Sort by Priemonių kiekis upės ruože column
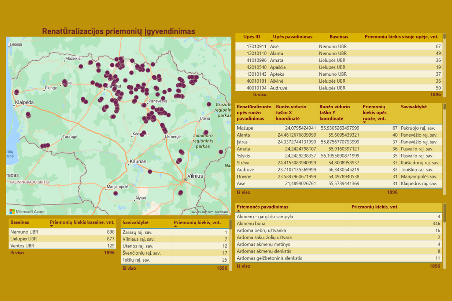Viewport: 452px width, 301px height. click(375, 112)
